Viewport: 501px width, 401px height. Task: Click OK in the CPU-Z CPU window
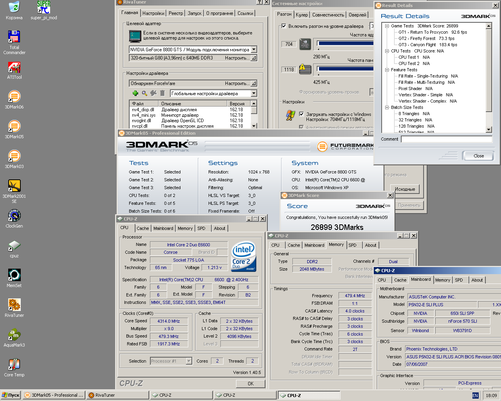(250, 384)
